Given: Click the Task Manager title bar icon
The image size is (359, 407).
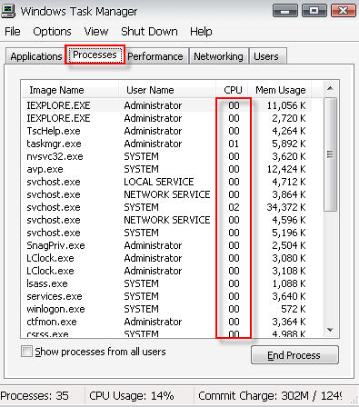Looking at the screenshot, I should click(8, 12).
